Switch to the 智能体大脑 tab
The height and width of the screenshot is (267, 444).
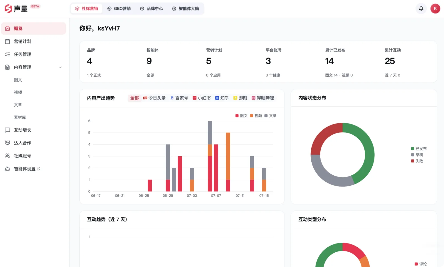186,9
